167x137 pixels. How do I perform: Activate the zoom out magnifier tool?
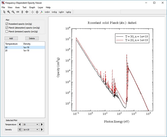13,12
